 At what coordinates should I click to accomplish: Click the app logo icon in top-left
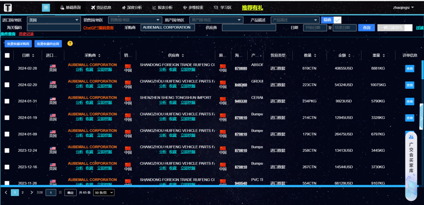point(8,7)
